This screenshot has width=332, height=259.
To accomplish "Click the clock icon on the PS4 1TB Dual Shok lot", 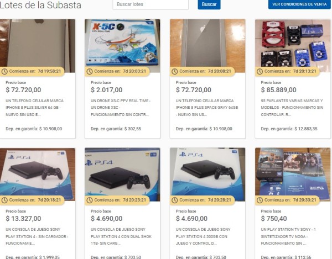I will click(x=90, y=200).
